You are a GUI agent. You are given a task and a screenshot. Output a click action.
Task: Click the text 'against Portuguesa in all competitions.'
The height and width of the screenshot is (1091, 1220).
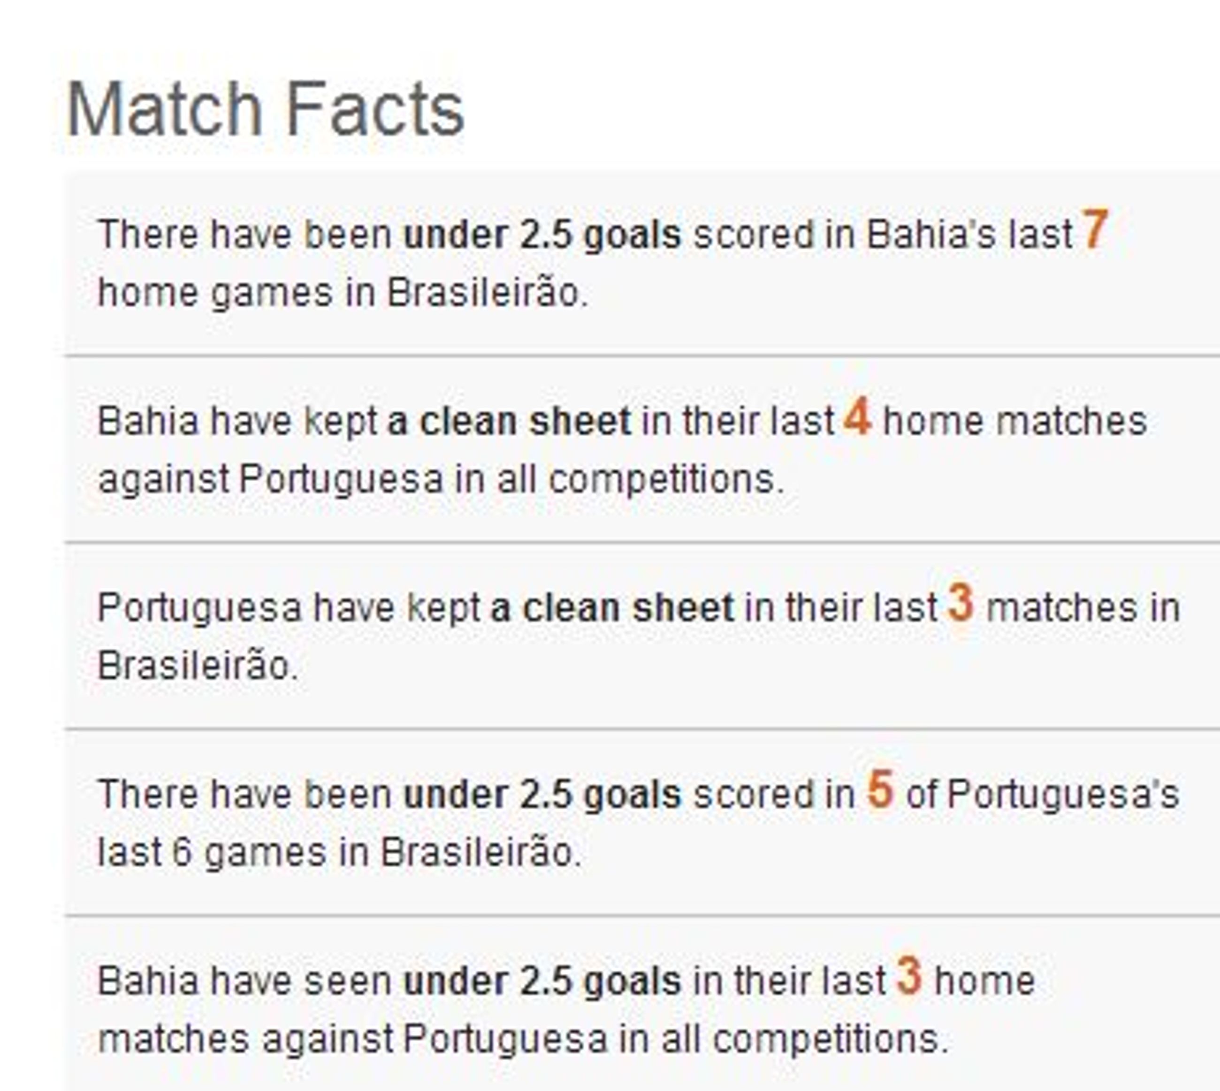(x=441, y=479)
